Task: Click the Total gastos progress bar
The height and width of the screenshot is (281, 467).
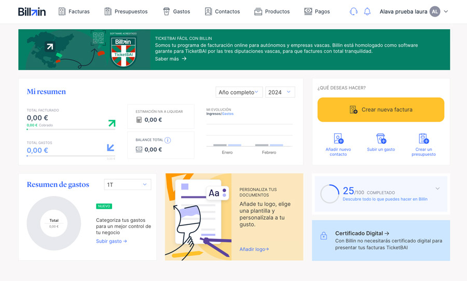Action: tap(71, 156)
